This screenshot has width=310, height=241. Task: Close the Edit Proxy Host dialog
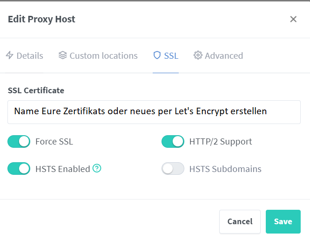(x=293, y=19)
